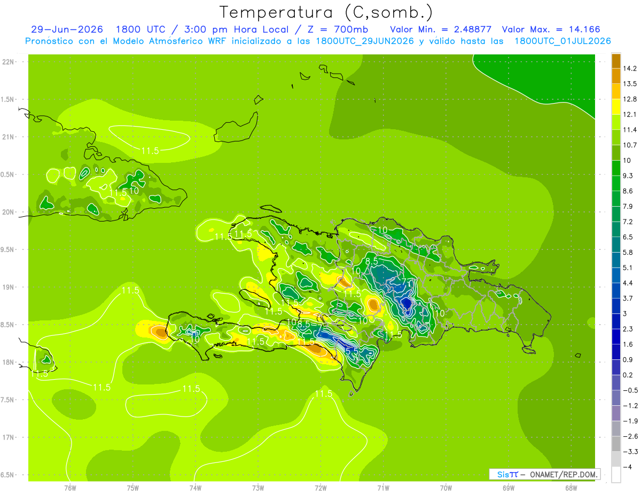Click the colorbar label '-3.3'
The image size is (641, 495).
click(630, 452)
